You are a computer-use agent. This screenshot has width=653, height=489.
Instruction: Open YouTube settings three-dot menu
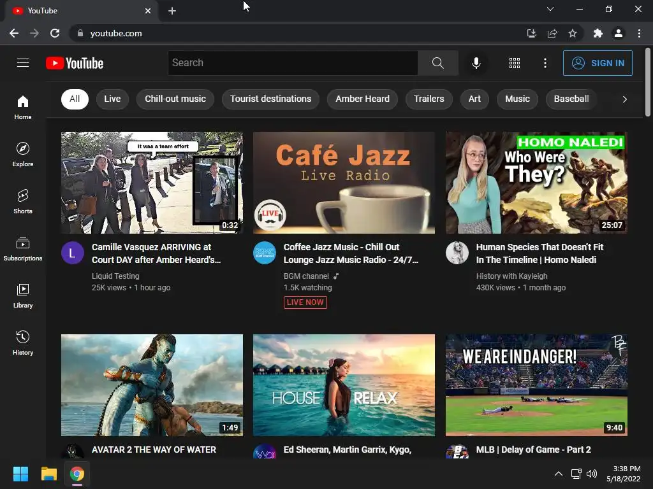tap(545, 63)
